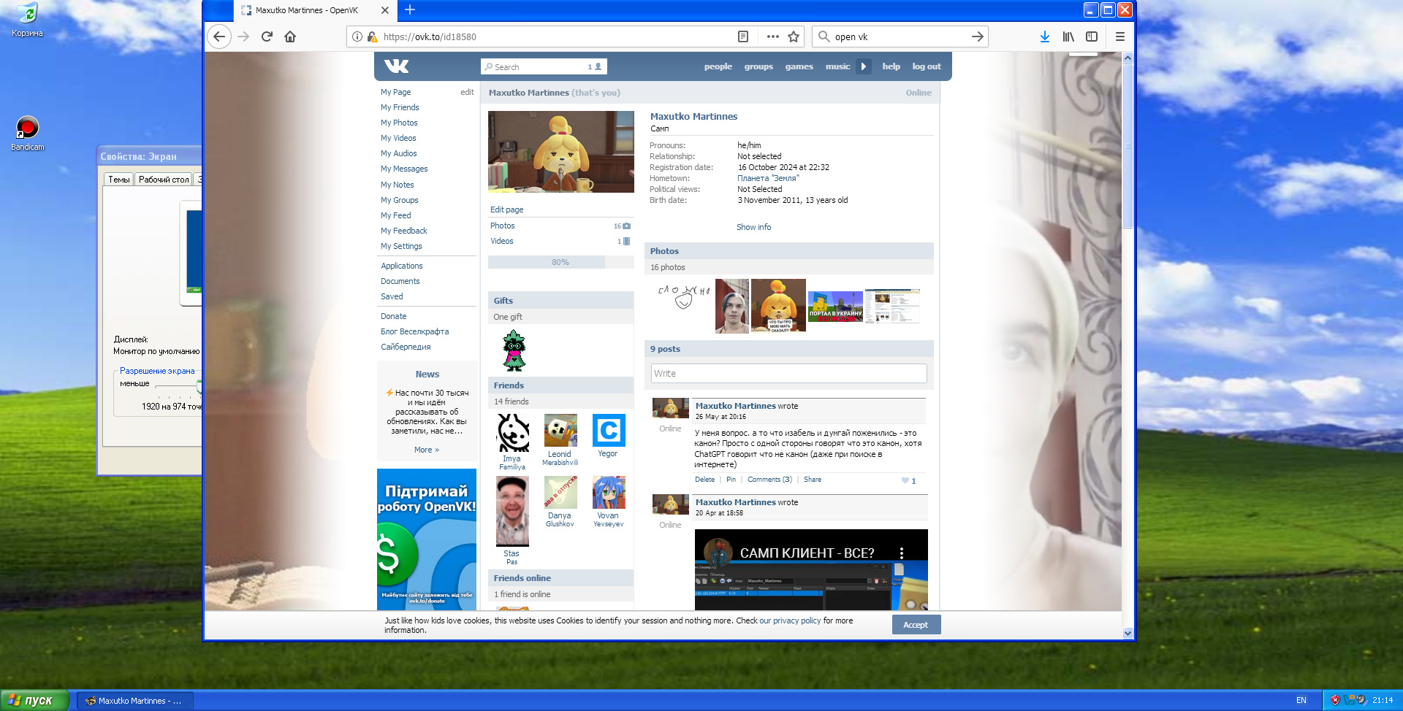The image size is (1403, 711).
Task: Open Firefox downloads arrow icon
Action: pos(1045,36)
